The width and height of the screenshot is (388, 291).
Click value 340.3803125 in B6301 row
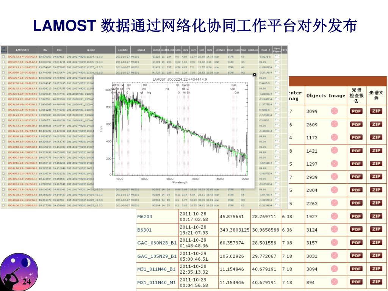pyautogui.click(x=234, y=230)
